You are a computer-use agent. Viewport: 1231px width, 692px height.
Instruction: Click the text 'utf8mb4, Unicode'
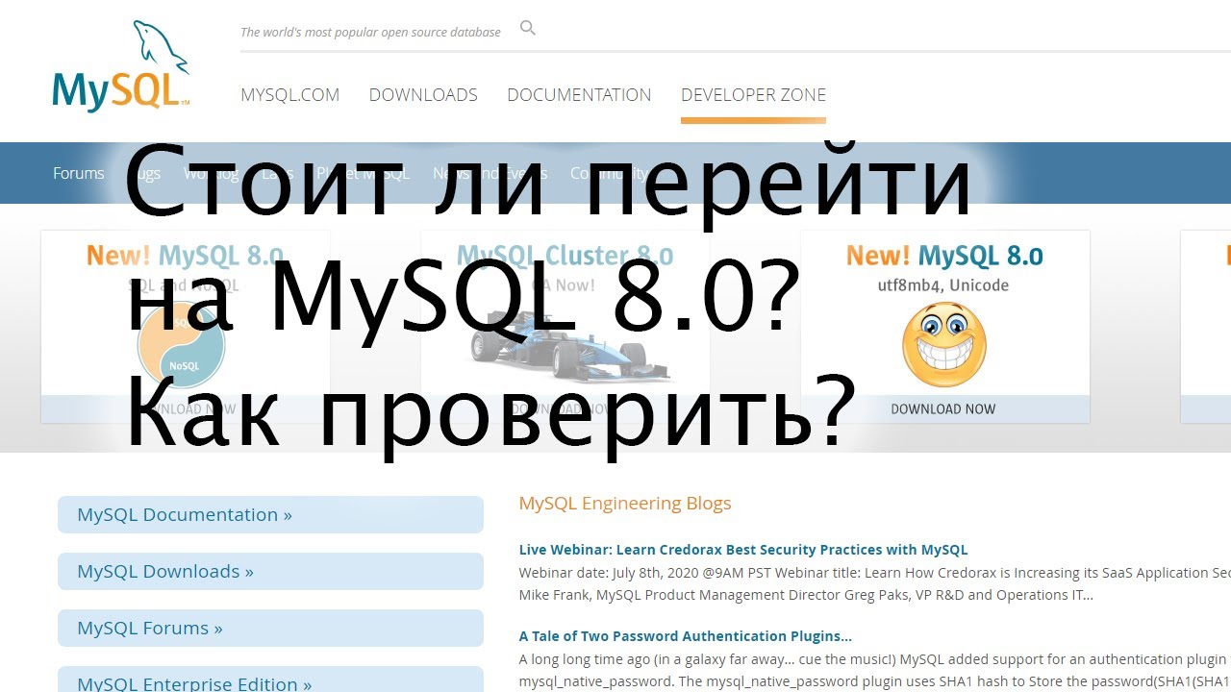pyautogui.click(x=943, y=285)
